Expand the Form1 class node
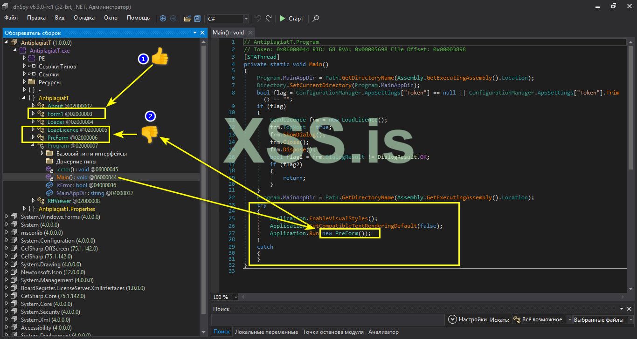Screen dimensions: 637x339 (x=33, y=114)
